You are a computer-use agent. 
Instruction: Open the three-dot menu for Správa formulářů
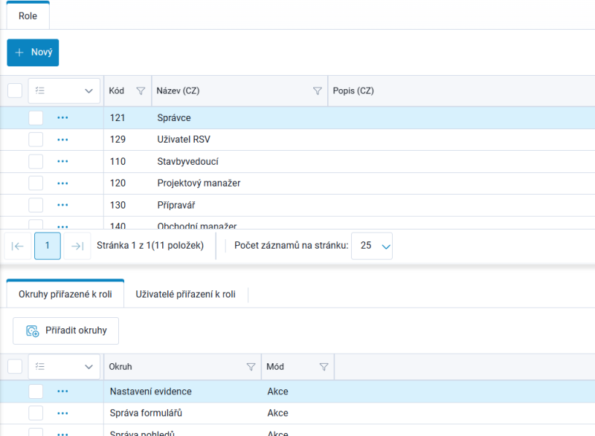click(x=62, y=413)
